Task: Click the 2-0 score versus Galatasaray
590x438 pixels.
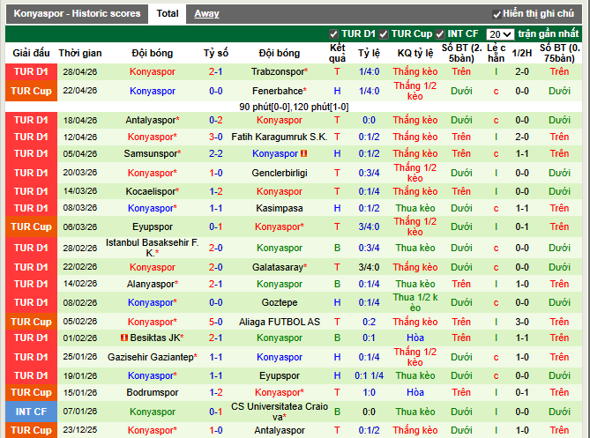Action: 215,267
